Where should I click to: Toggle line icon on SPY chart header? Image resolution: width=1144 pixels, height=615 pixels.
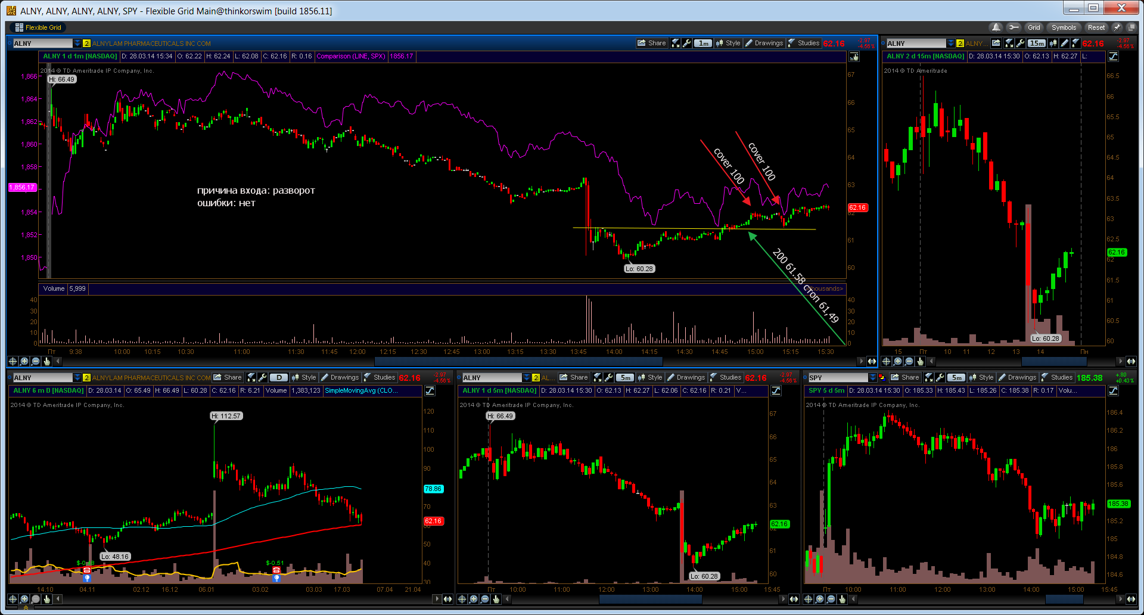1113,391
